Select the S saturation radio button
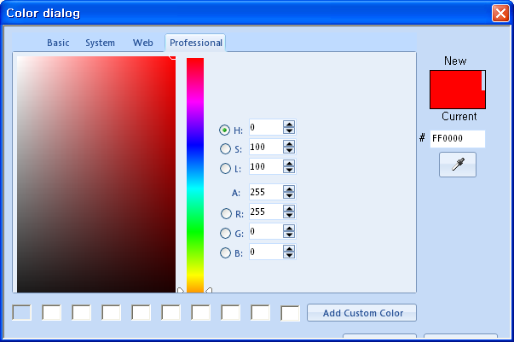 point(225,149)
